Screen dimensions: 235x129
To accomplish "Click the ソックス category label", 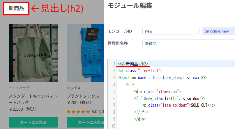I will click(x=74, y=88).
